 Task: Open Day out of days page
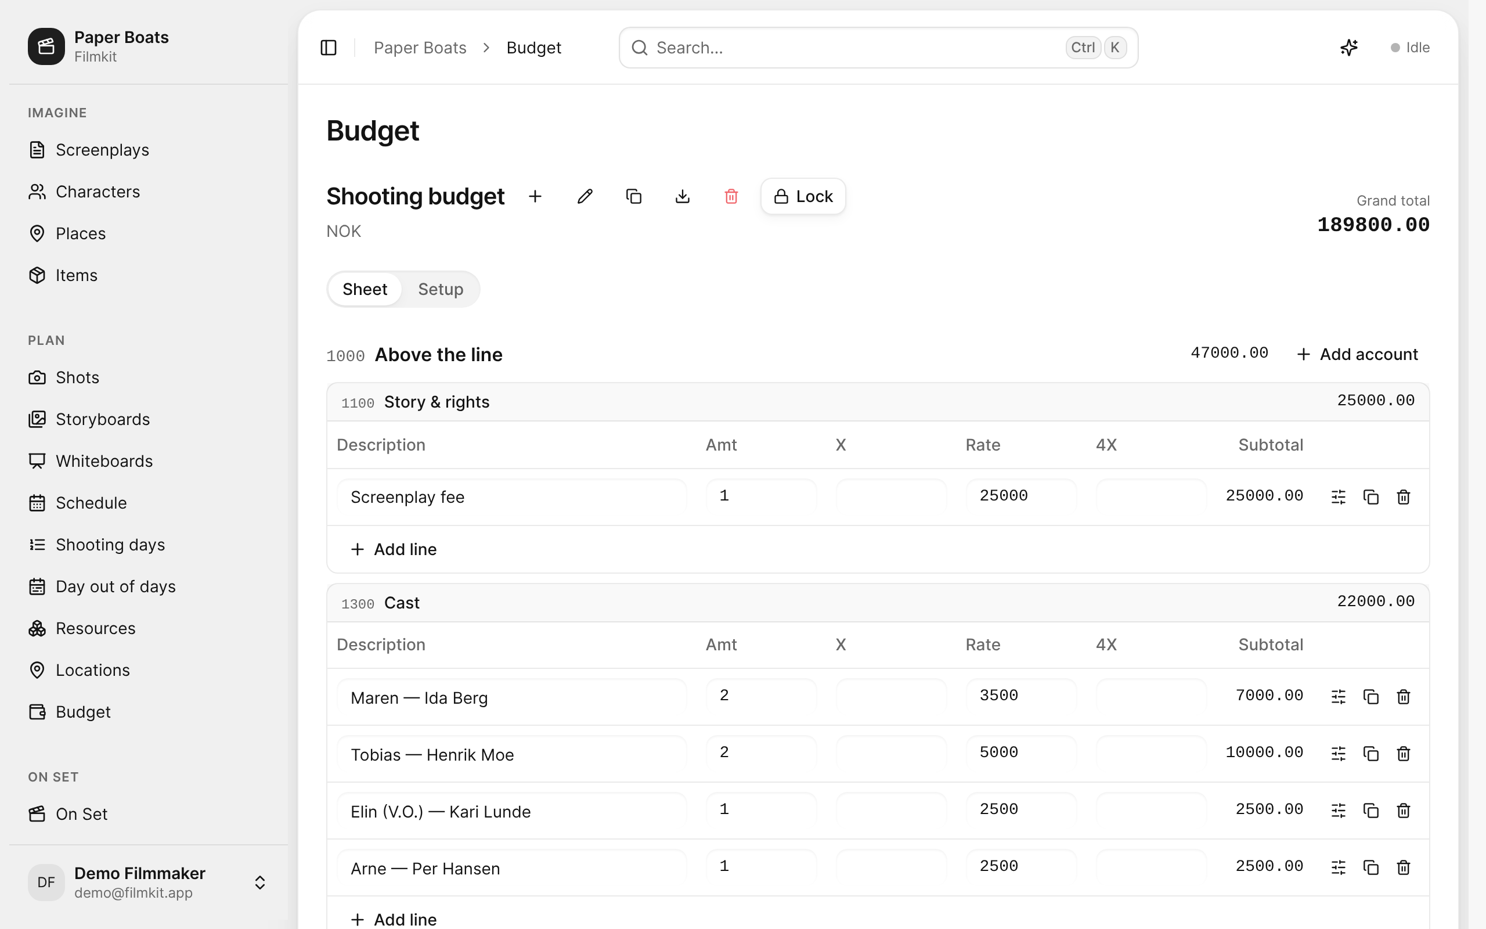(x=149, y=586)
